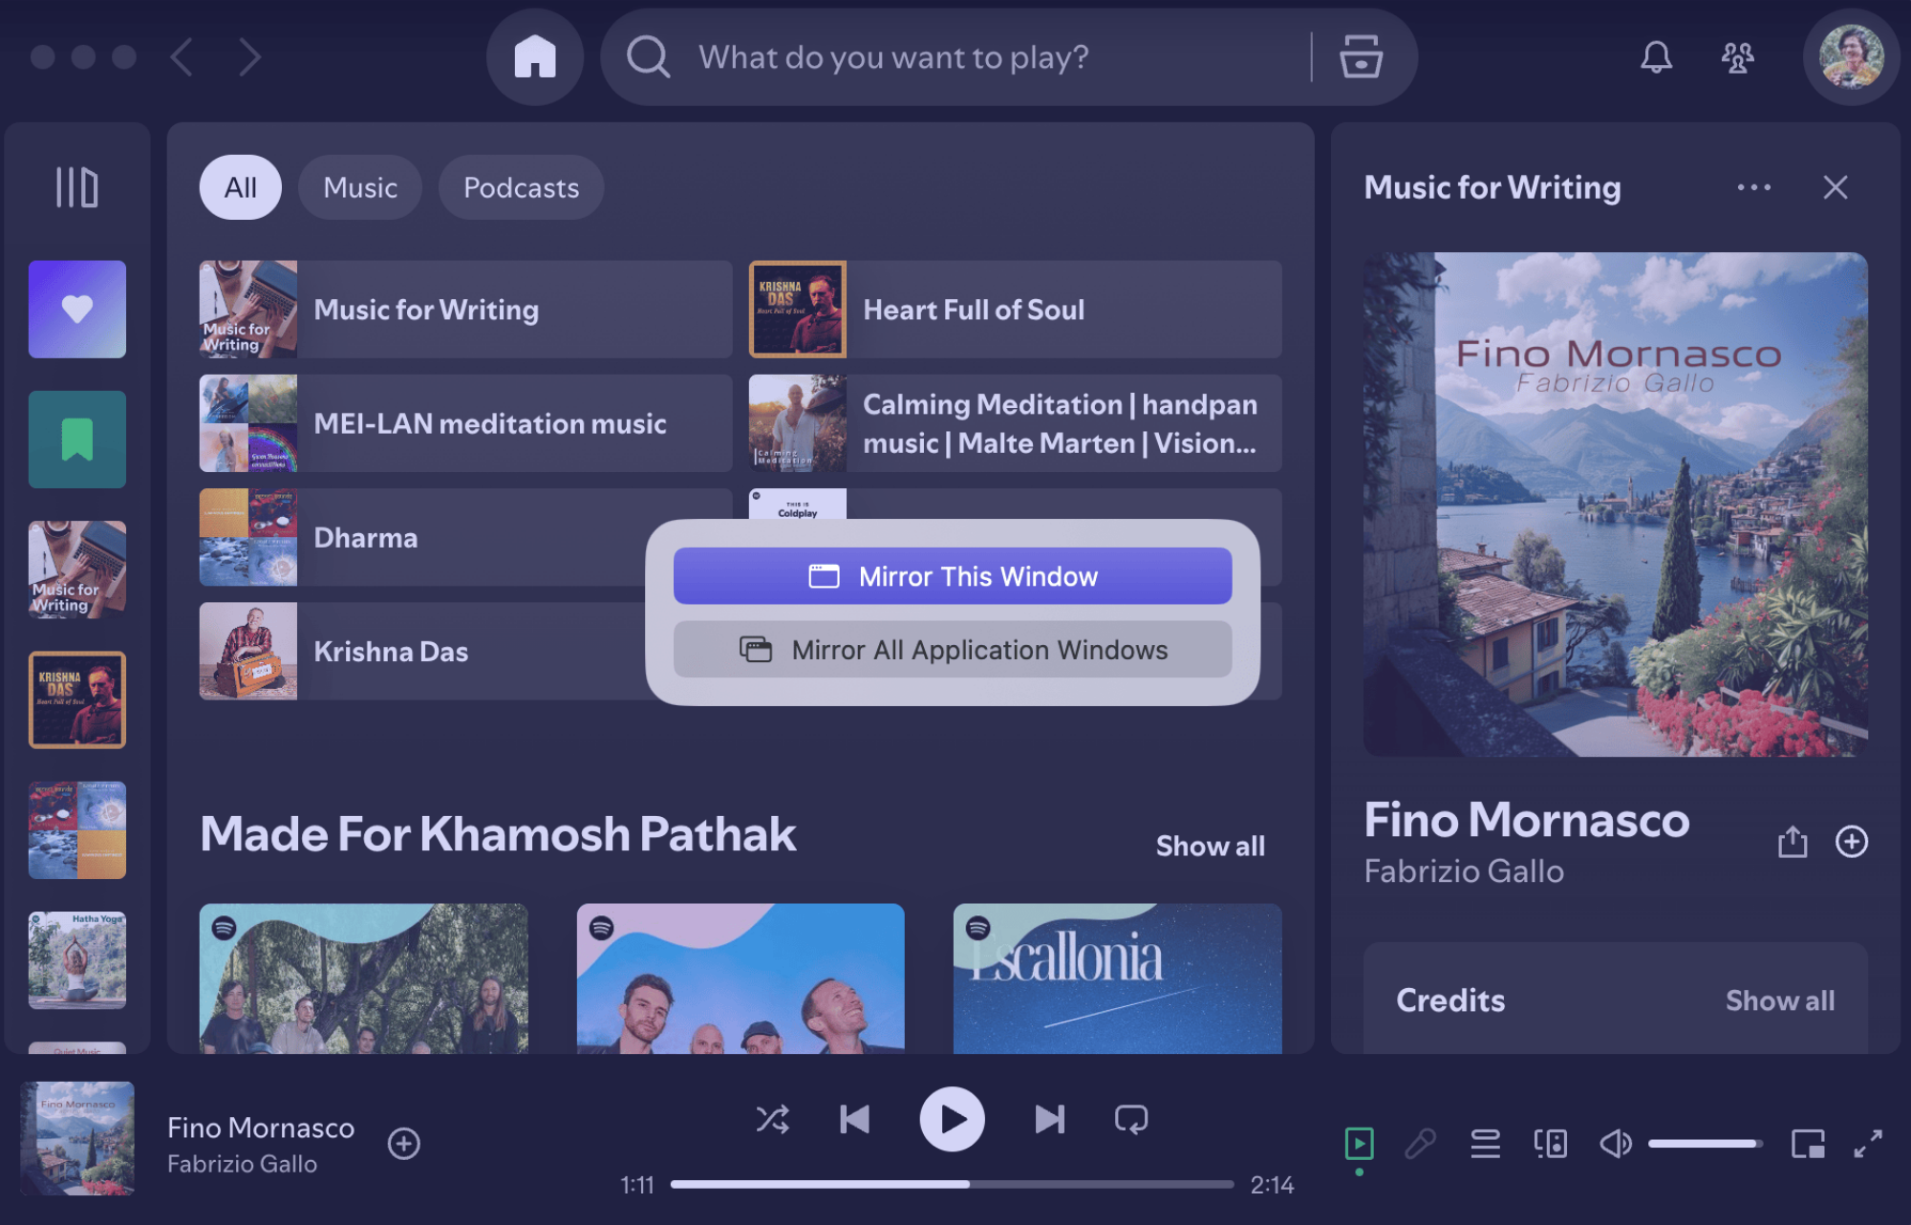Skip to previous track
This screenshot has width=1911, height=1225.
855,1119
